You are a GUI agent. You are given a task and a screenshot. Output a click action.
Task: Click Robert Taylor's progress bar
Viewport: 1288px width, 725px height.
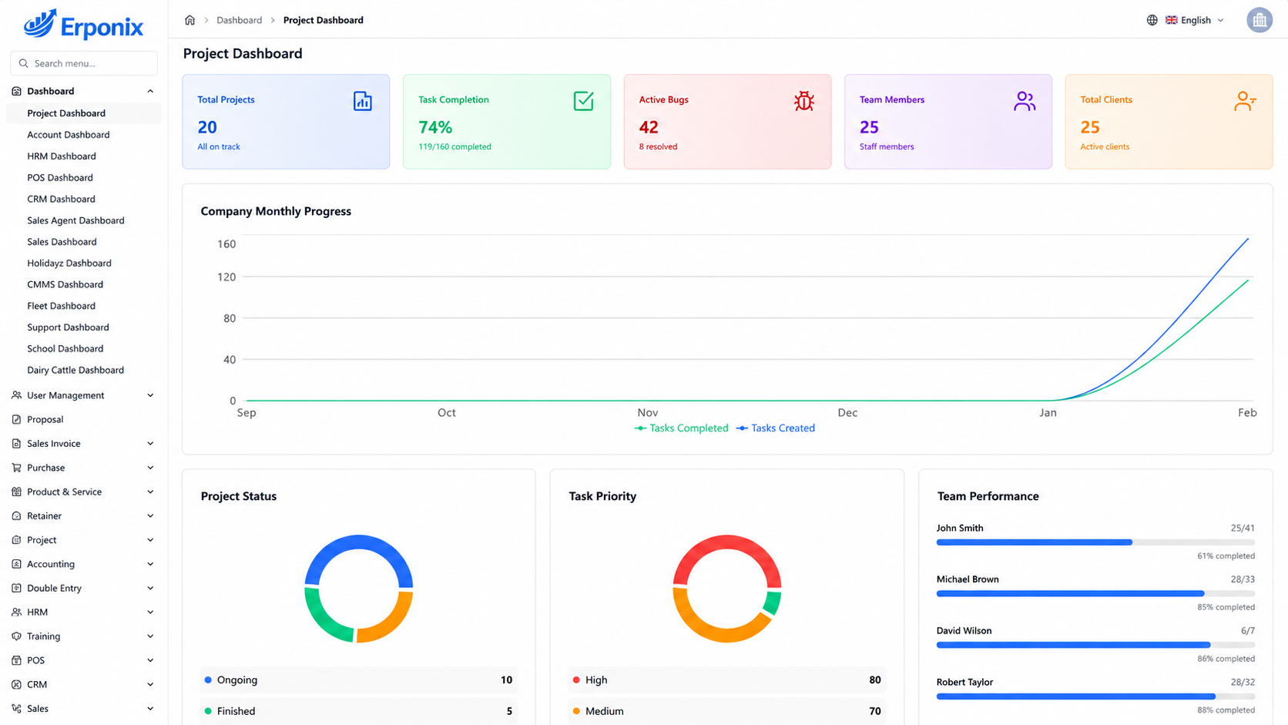1095,696
